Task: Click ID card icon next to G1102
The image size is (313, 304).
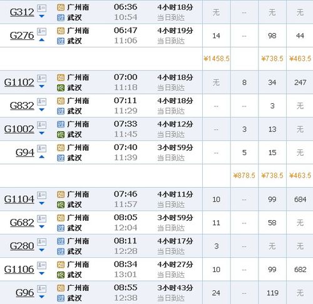Action: (x=41, y=78)
